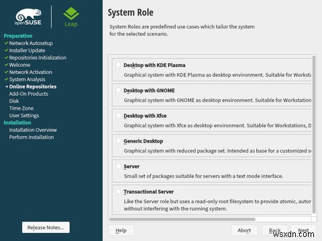Proceed with the Next button

coord(303,230)
